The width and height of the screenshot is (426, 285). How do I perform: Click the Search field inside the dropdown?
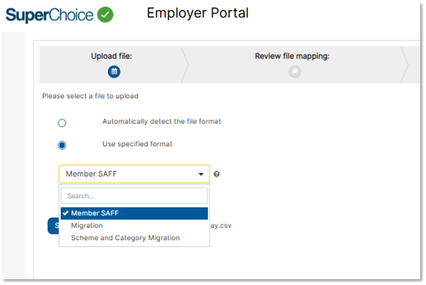click(134, 195)
